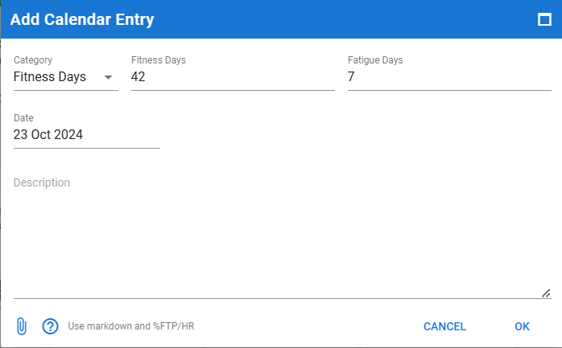562x348 pixels.
Task: Cancel the calendar entry dialog
Action: 444,326
